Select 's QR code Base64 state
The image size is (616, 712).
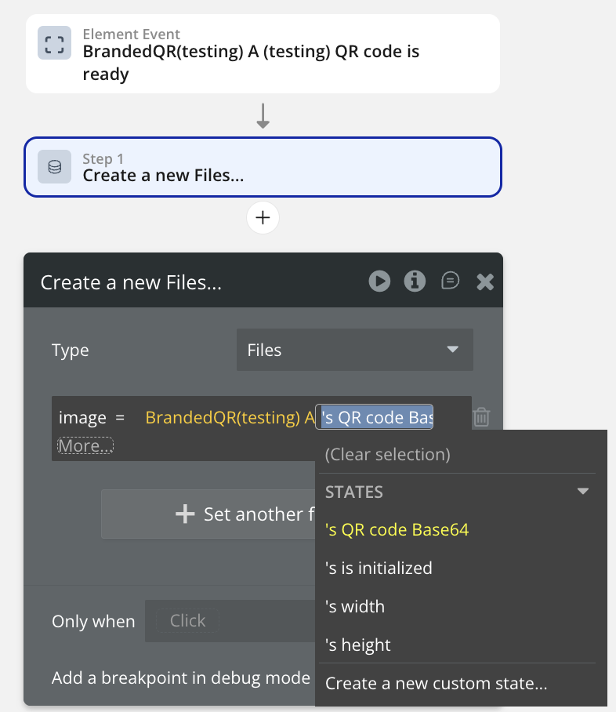click(397, 530)
